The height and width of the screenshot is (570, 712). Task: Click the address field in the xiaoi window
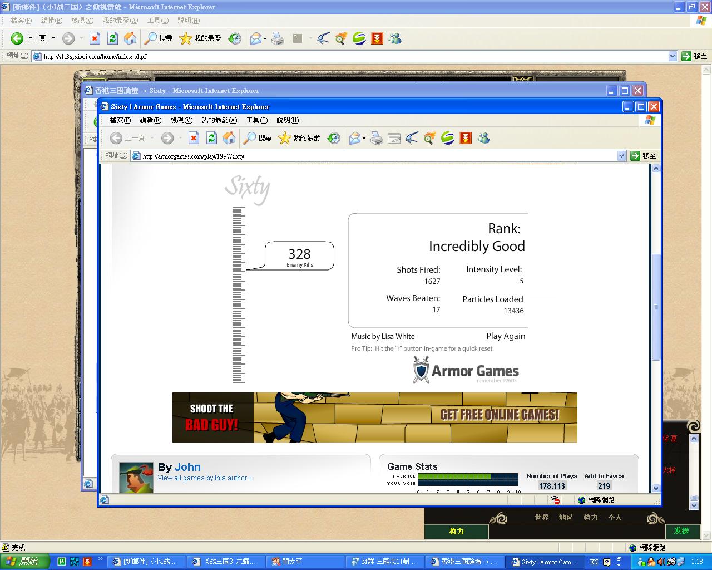[354, 56]
